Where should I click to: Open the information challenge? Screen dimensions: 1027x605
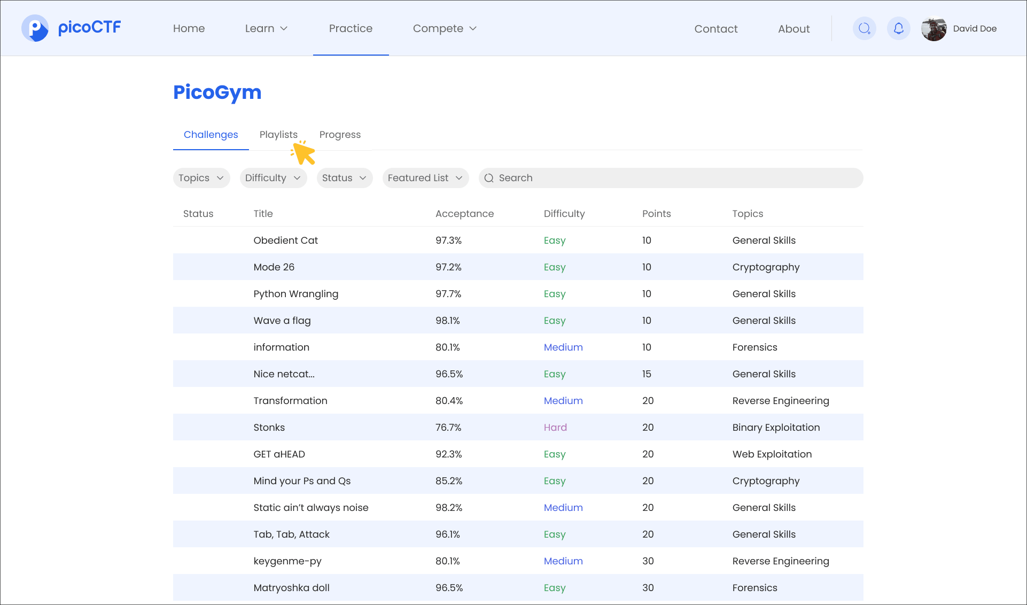281,347
